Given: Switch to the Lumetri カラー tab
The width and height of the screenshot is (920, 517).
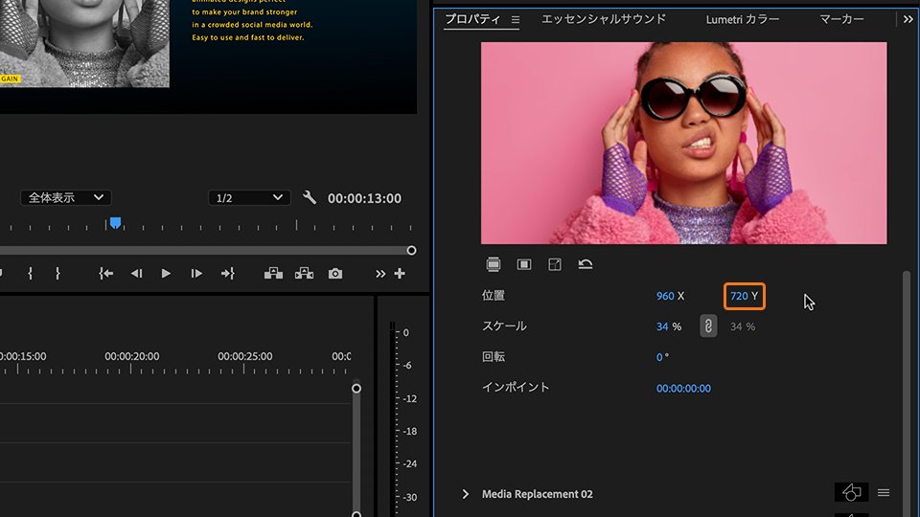Looking at the screenshot, I should click(x=742, y=19).
